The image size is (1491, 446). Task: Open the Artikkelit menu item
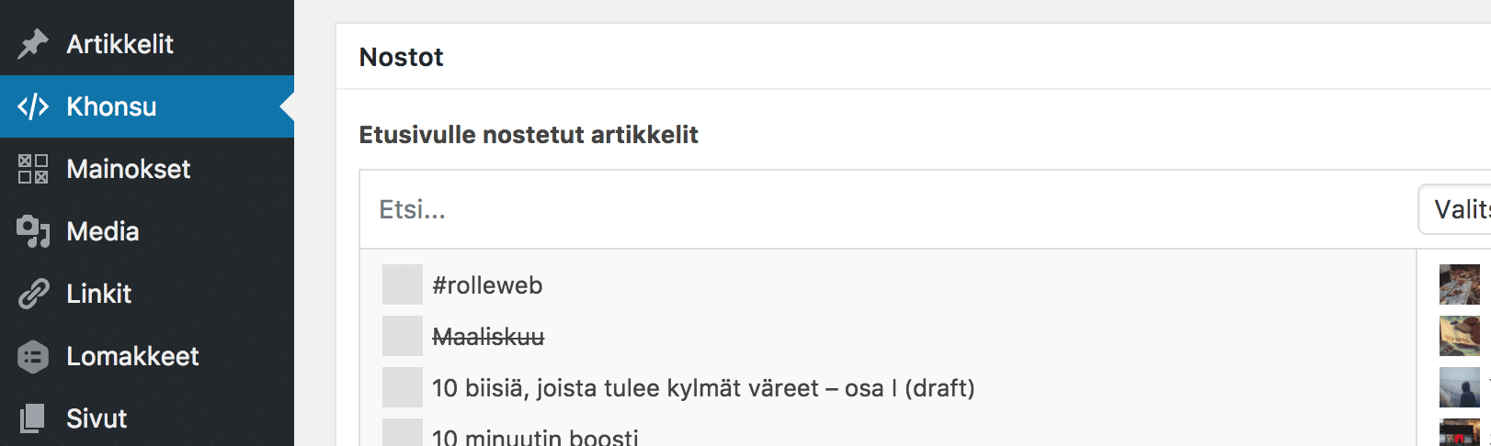coord(147,44)
